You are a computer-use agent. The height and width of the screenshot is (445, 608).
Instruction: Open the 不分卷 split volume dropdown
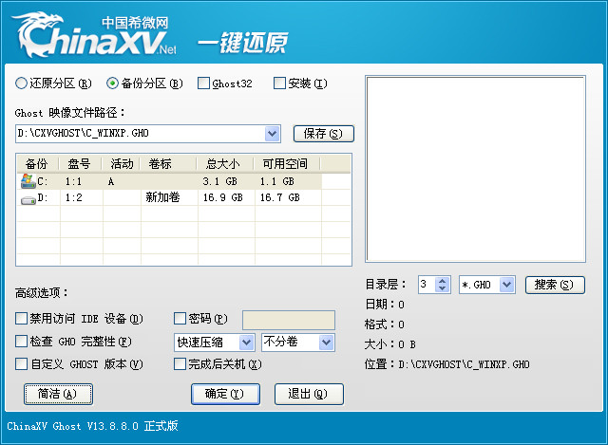(327, 343)
